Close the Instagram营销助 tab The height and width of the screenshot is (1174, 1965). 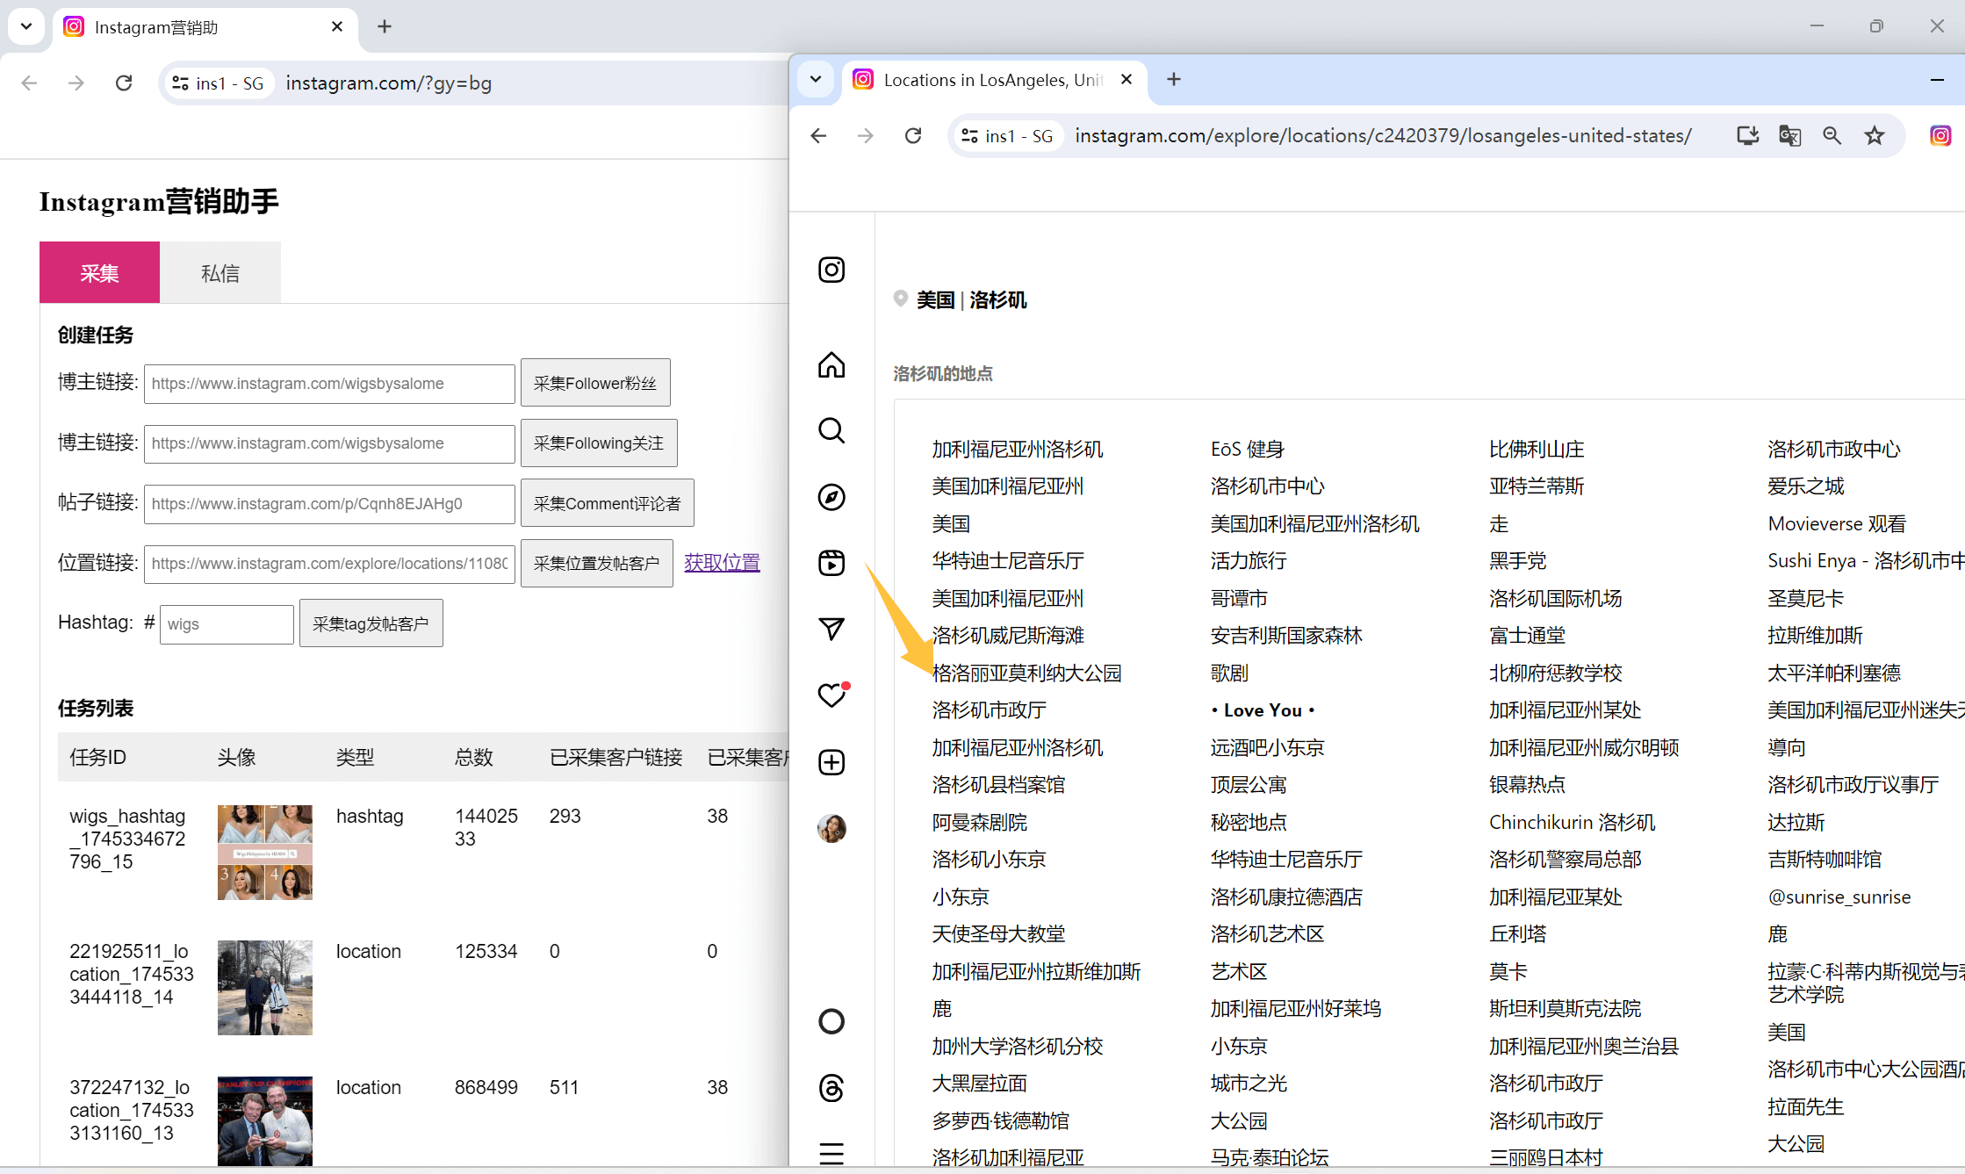point(337,26)
